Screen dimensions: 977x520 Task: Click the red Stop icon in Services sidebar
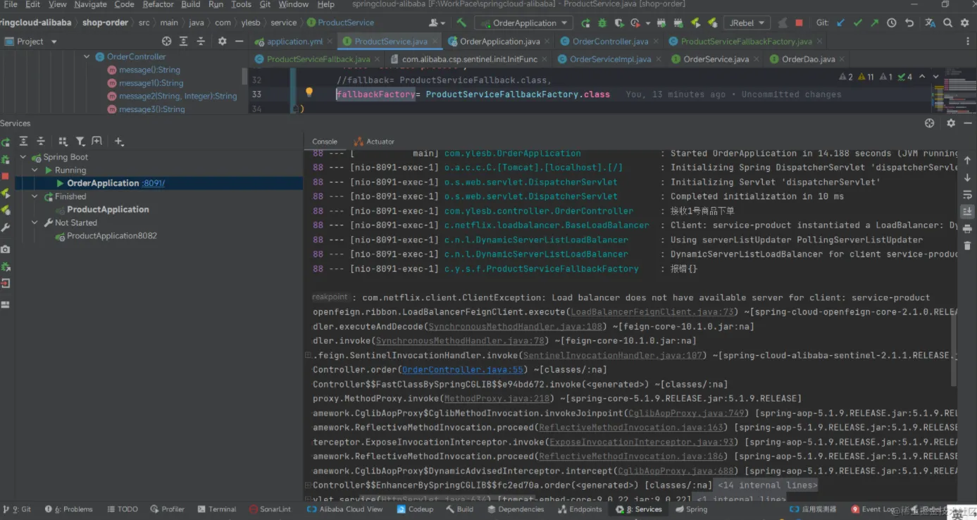click(6, 176)
